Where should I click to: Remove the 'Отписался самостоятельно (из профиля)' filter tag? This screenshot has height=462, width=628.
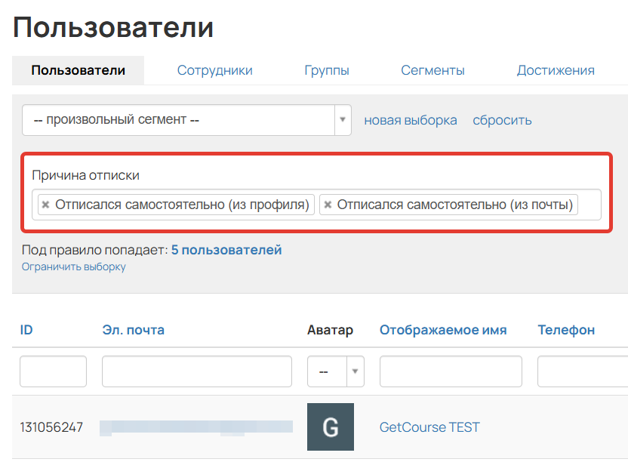click(45, 204)
